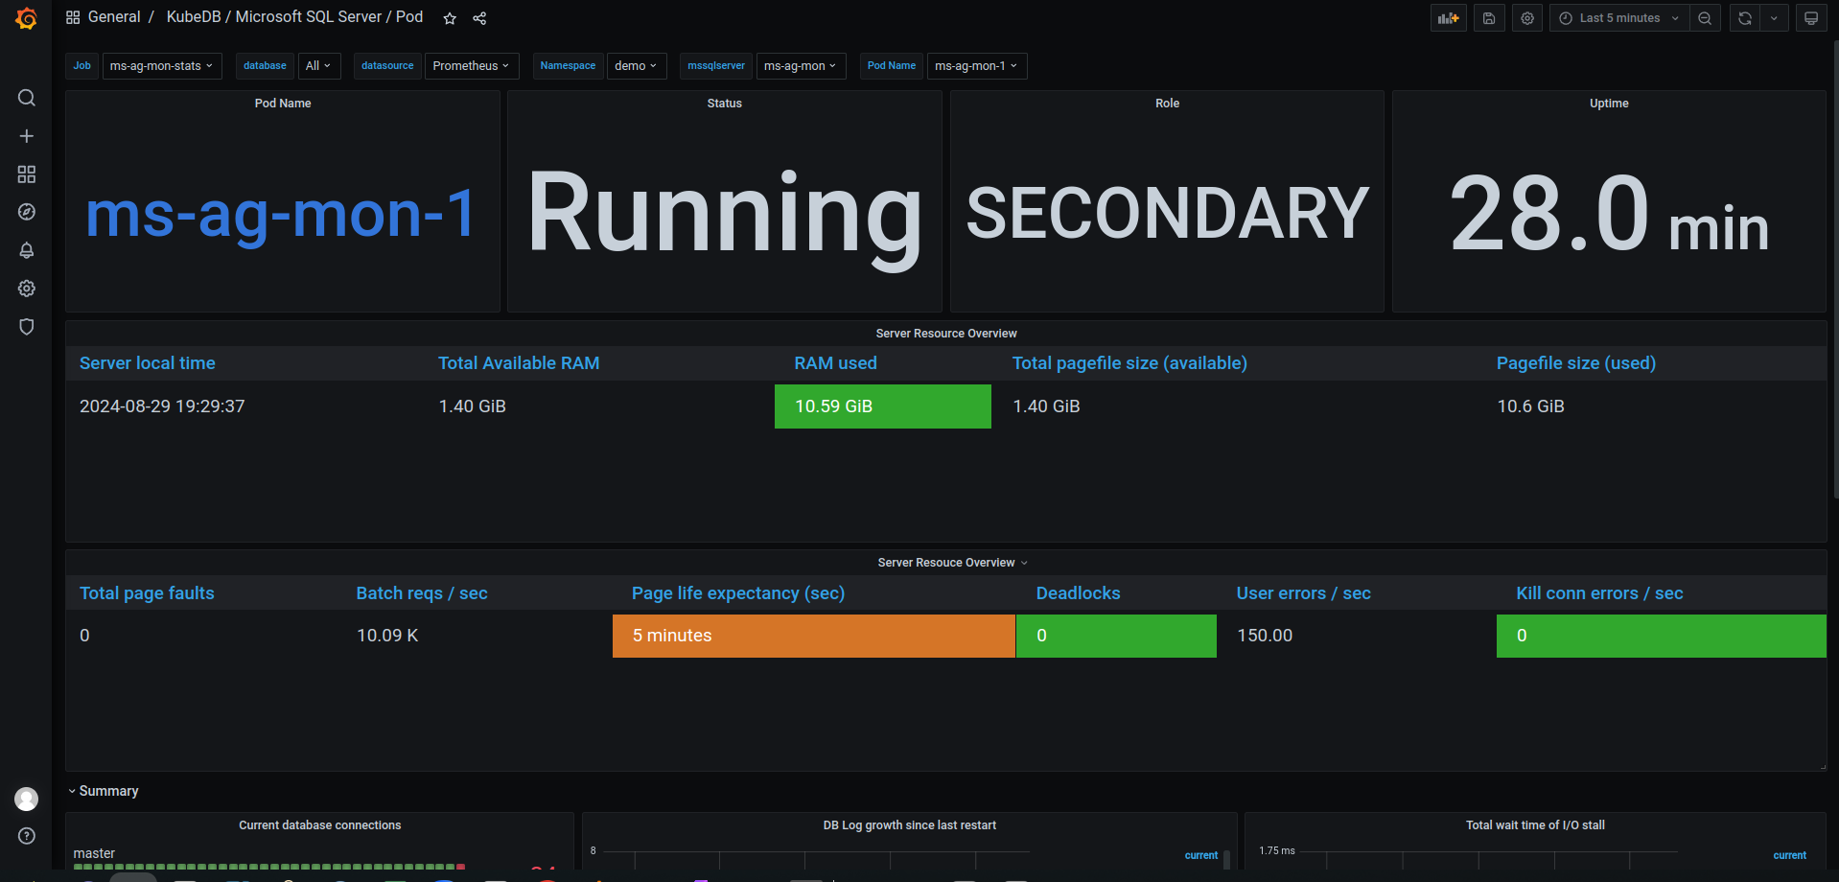The width and height of the screenshot is (1839, 882).
Task: Change the Namespace dropdown from demo
Action: (636, 66)
